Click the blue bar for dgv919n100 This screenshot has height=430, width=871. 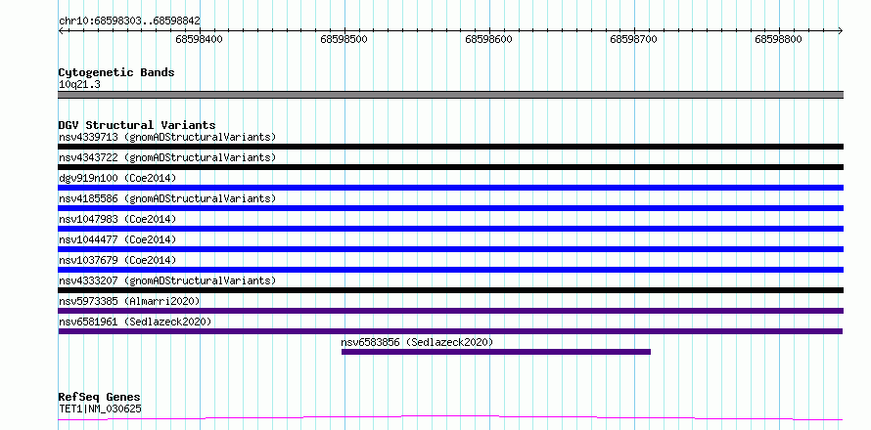tap(450, 188)
